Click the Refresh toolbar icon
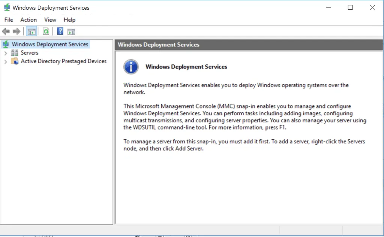Image resolution: width=384 pixels, height=237 pixels. (46, 31)
